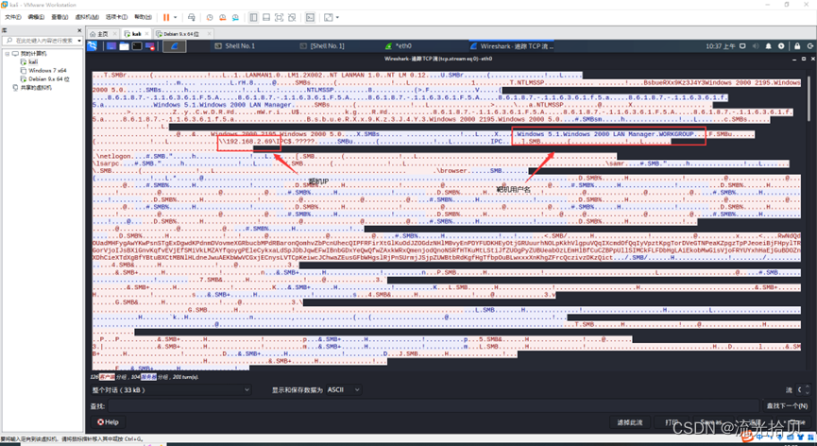Click the notification bell tray icon
Image resolution: width=817 pixels, height=446 pixels.
[769, 46]
